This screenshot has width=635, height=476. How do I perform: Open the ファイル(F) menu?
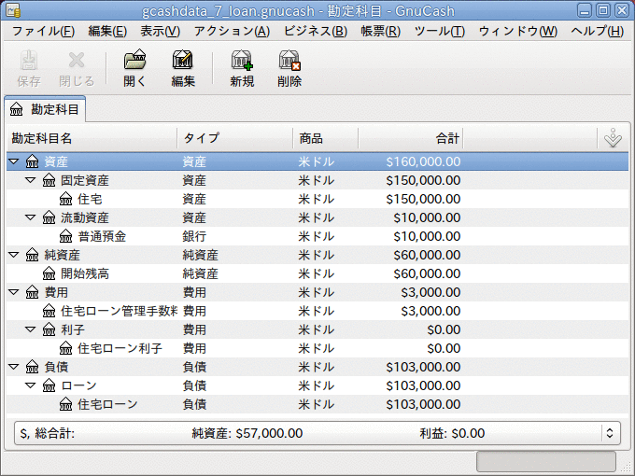click(43, 31)
